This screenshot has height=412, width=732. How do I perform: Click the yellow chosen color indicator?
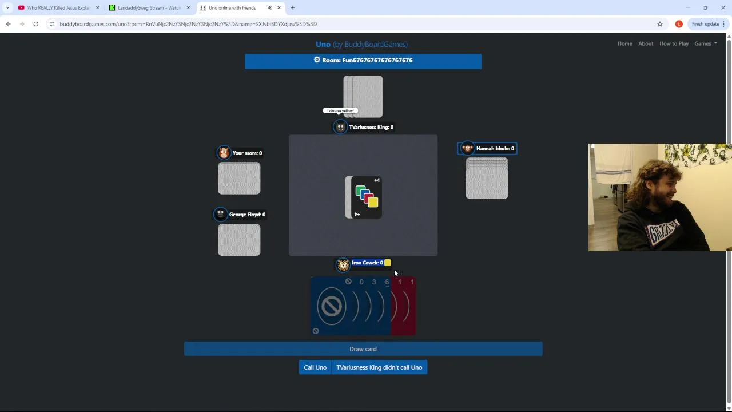[387, 263]
